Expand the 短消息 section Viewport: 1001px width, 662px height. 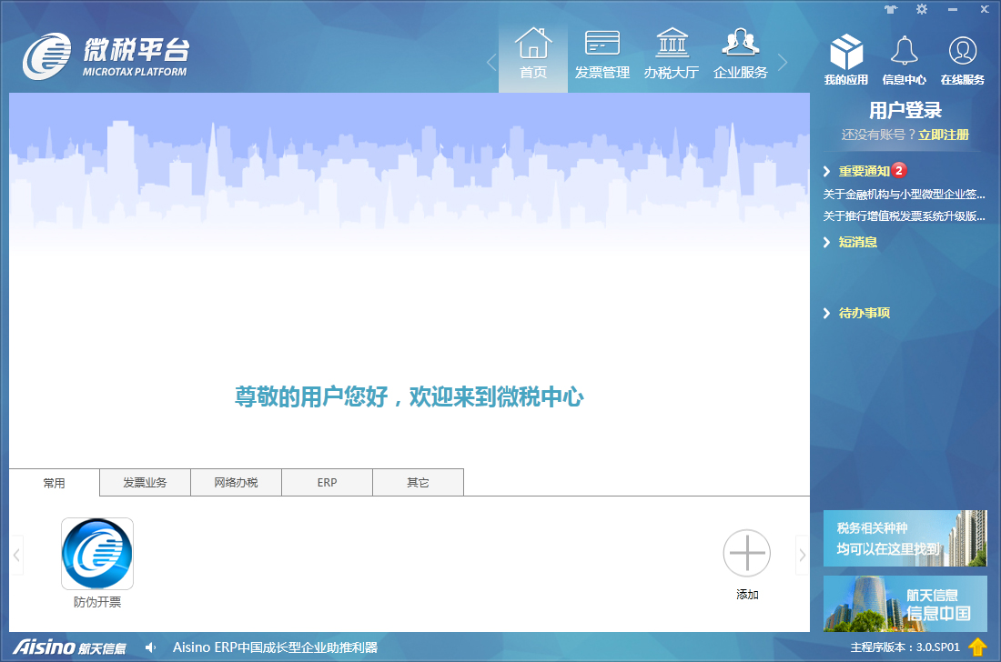(x=857, y=242)
